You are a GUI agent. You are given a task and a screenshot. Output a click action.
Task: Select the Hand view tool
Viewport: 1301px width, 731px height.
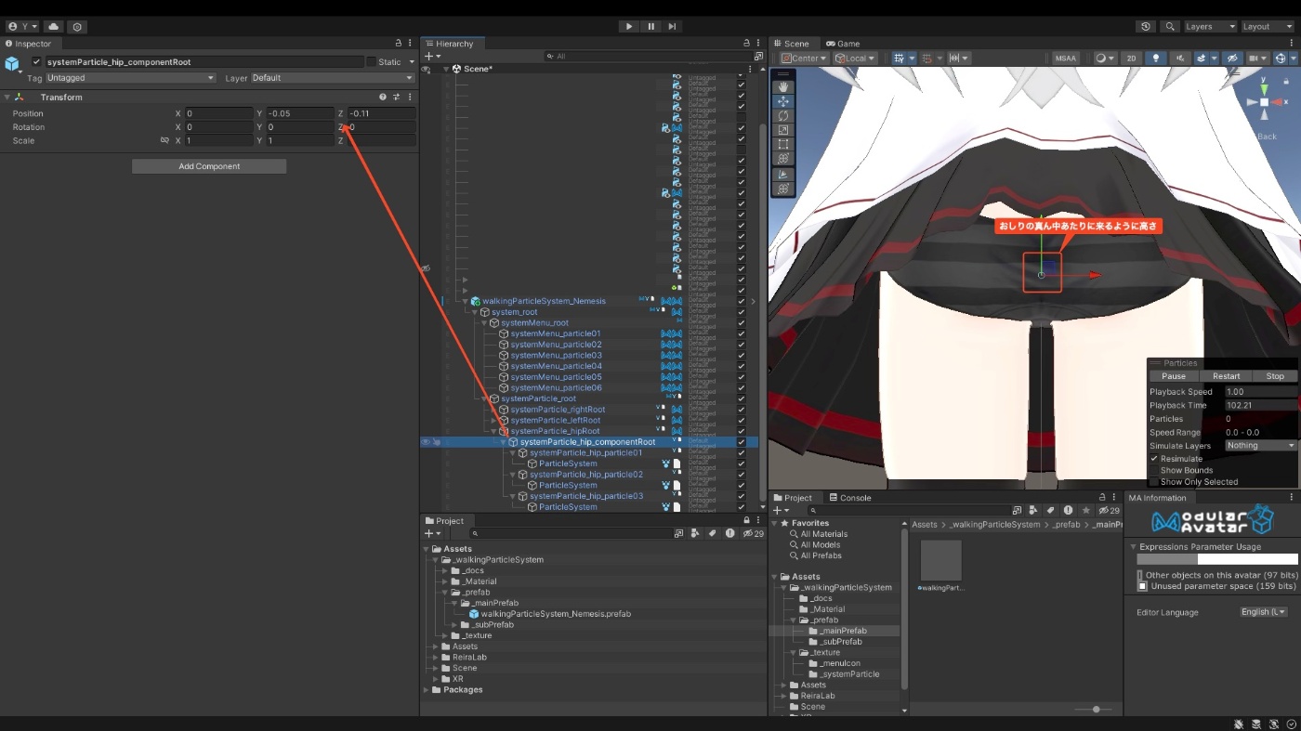pyautogui.click(x=783, y=87)
